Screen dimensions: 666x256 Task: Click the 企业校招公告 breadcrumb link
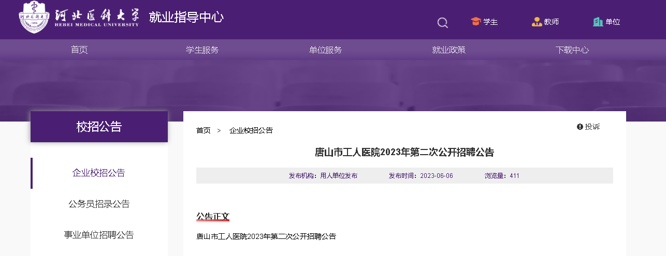251,130
